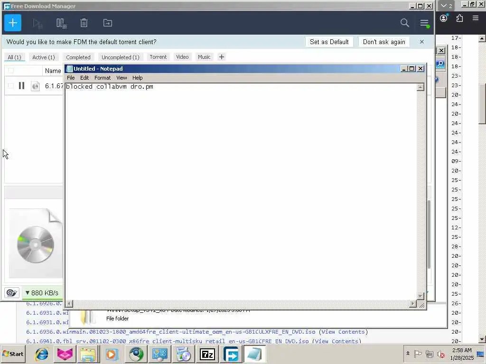The width and height of the screenshot is (486, 364).
Task: Open 7-Zip from taskbar
Action: 207,354
